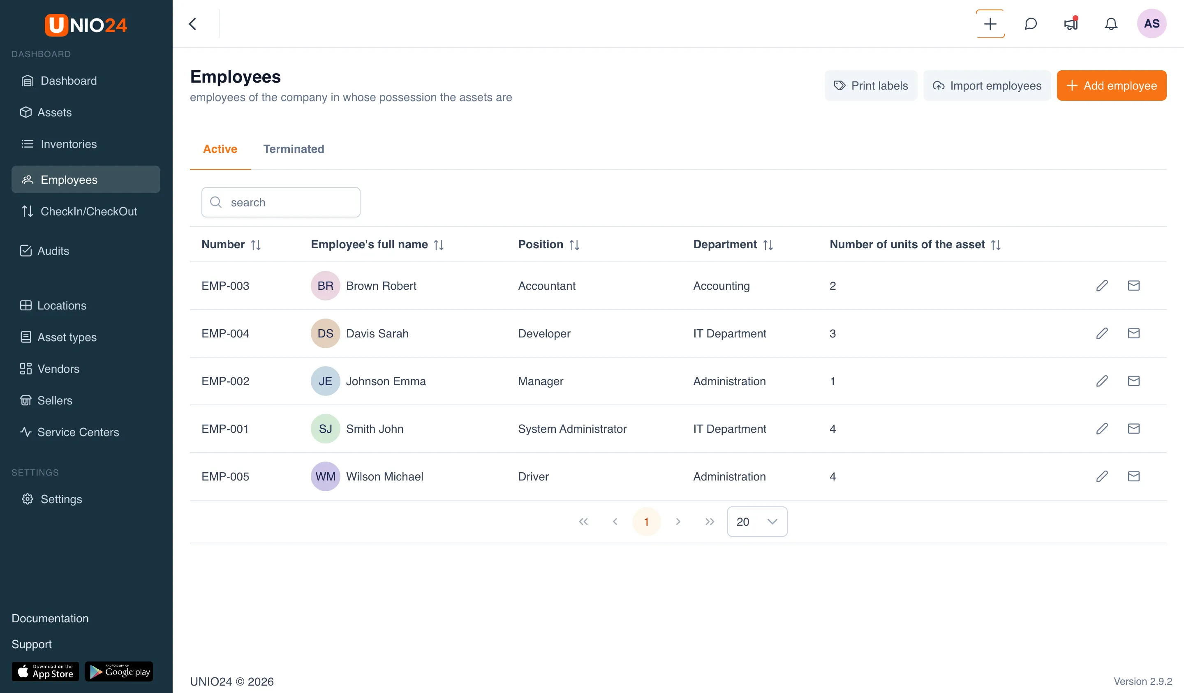Open Locations in the sidebar
The width and height of the screenshot is (1184, 693).
[x=86, y=305]
